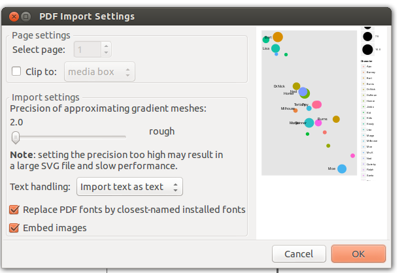Decrease page number with down arrow
The image size is (404, 273).
coord(107,52)
